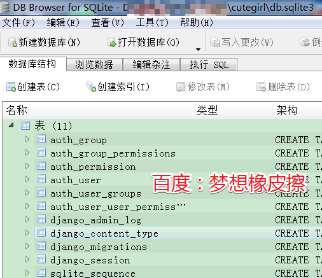This screenshot has height=278, width=322.
Task: Click the Open Database icon
Action: tap(112, 43)
